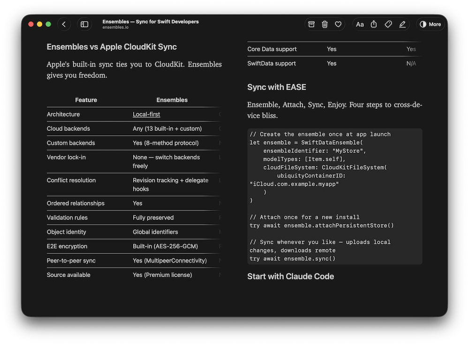Click the Sync with EASE heading
This screenshot has width=469, height=345.
277,87
